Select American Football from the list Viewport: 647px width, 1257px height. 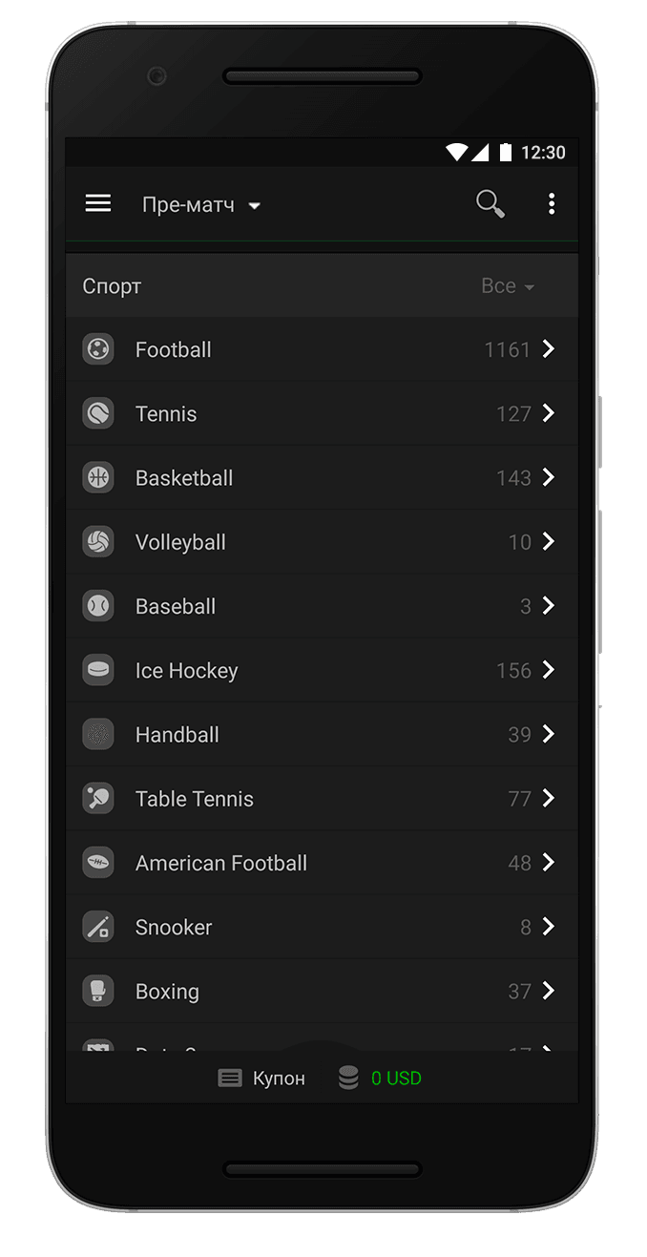click(221, 863)
